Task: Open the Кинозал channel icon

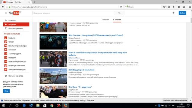Action: (x=6, y=50)
